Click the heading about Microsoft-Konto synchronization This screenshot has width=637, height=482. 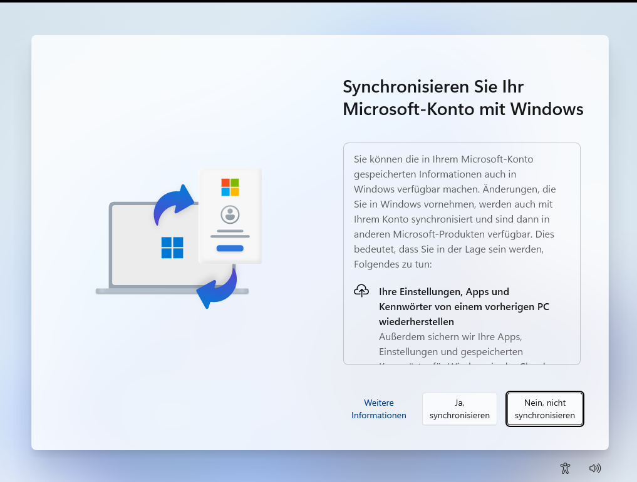click(x=462, y=98)
